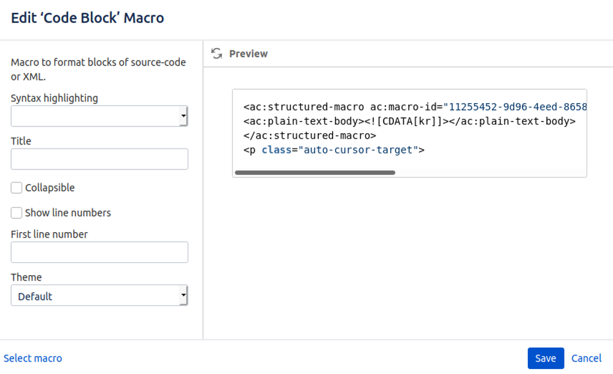Click the Theme dropdown arrow
Image resolution: width=613 pixels, height=374 pixels.
183,296
